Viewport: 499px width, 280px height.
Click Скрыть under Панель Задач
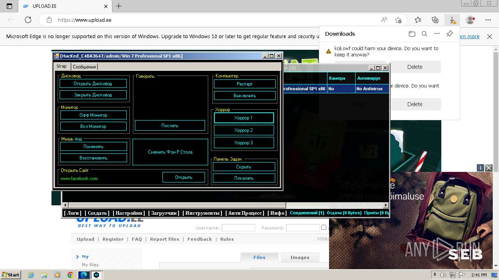click(244, 167)
